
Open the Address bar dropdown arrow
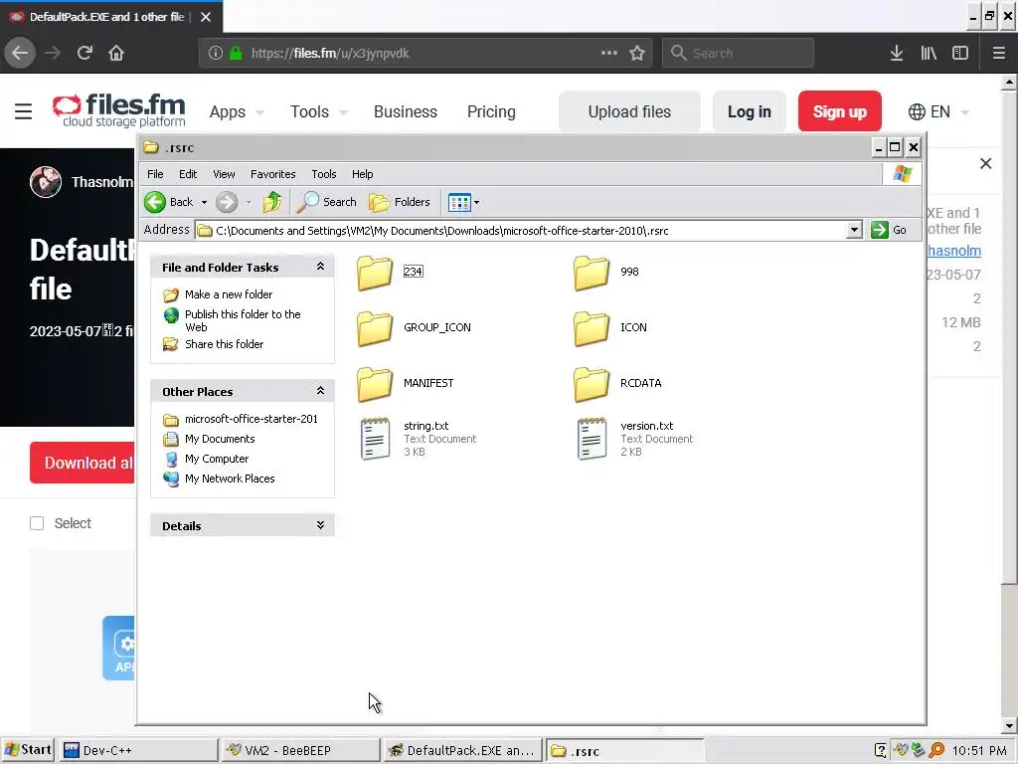coord(854,230)
